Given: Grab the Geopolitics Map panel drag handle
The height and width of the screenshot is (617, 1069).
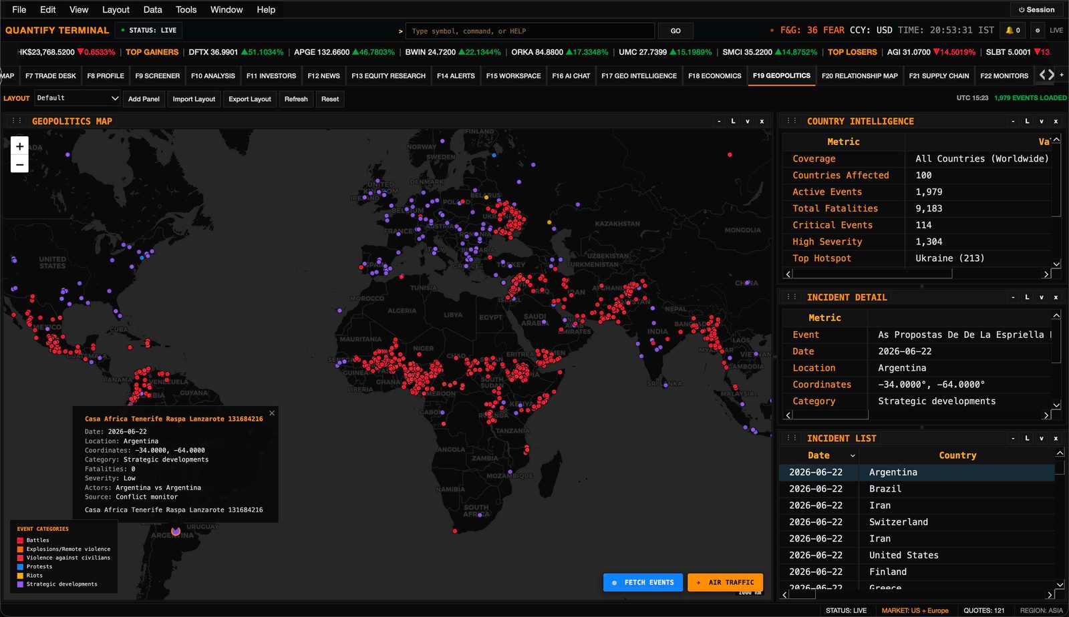Looking at the screenshot, I should pos(16,121).
